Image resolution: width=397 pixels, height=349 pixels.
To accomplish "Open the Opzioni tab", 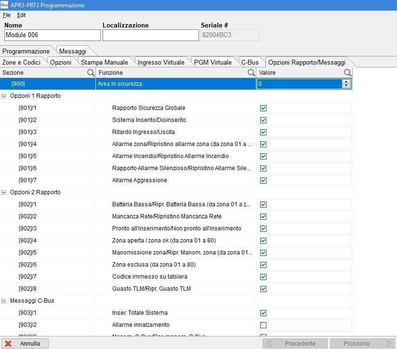I will click(61, 62).
